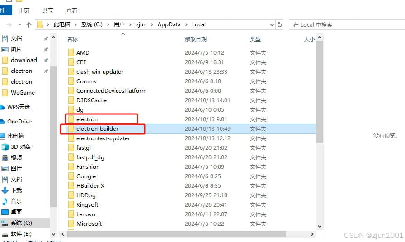This screenshot has height=242, width=405.
Task: Select the Google folder icon
Action: click(x=71, y=176)
